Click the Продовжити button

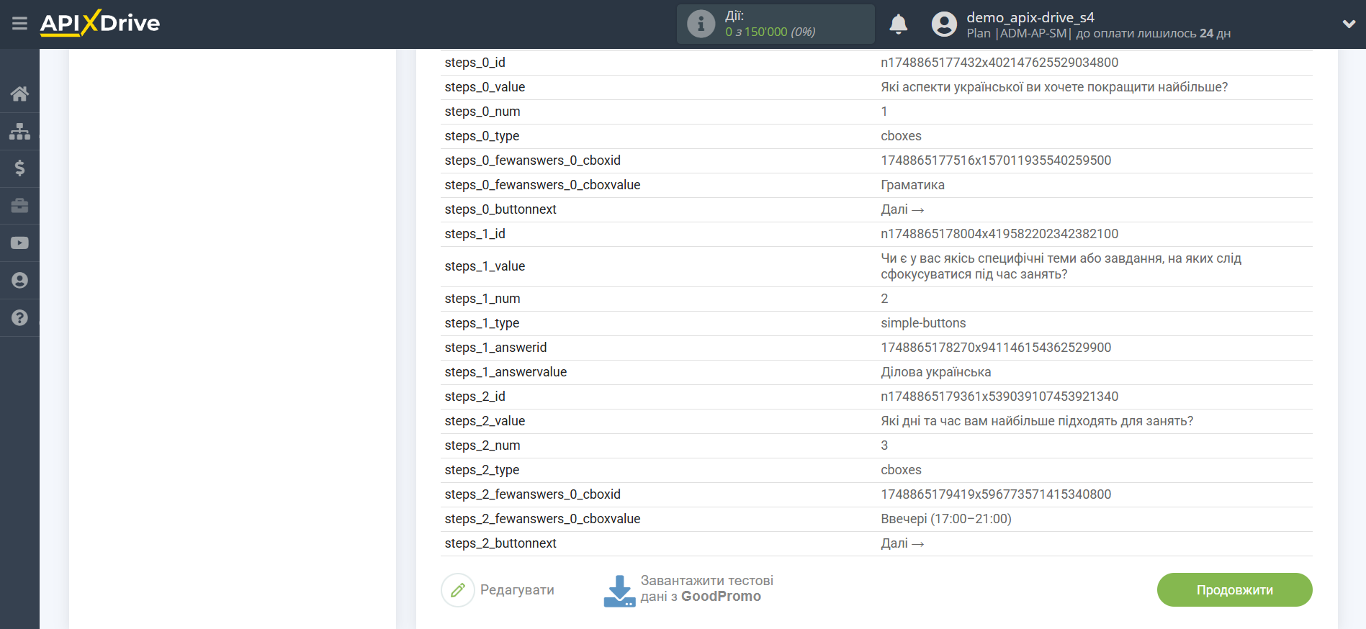coord(1234,590)
